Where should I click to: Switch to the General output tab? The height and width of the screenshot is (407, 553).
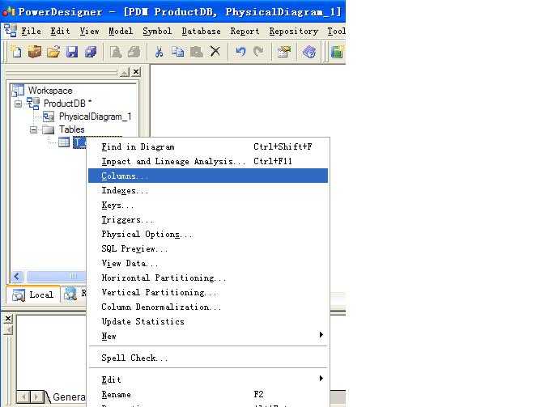[x=67, y=397]
